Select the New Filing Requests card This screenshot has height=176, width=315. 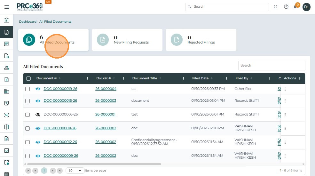[127, 40]
